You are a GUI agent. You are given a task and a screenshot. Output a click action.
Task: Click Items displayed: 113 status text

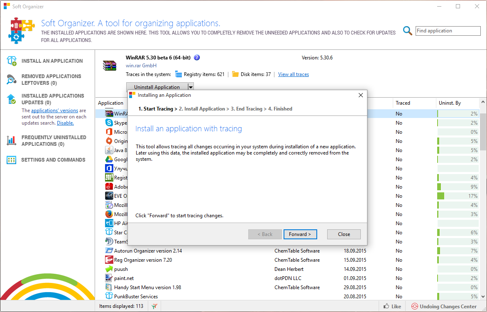pos(121,306)
